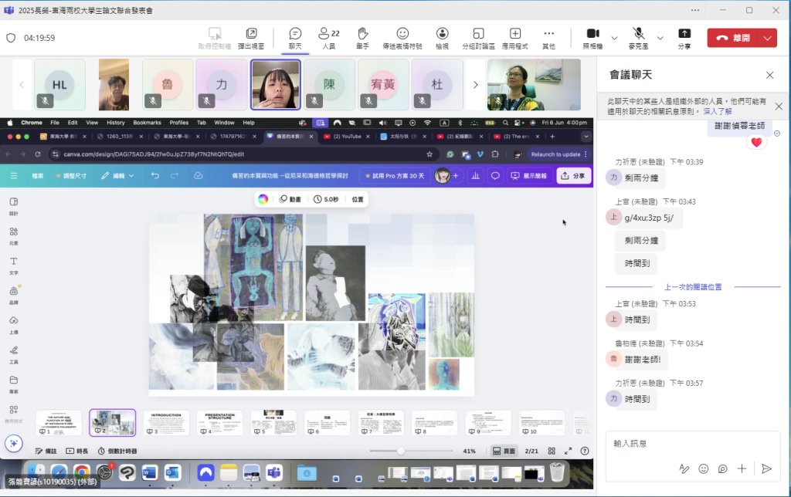Expand microphone options arrow next to 麥克風

[x=660, y=39]
